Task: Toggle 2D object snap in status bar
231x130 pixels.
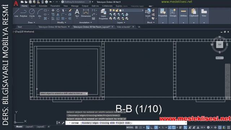Action: pyautogui.click(x=174, y=127)
